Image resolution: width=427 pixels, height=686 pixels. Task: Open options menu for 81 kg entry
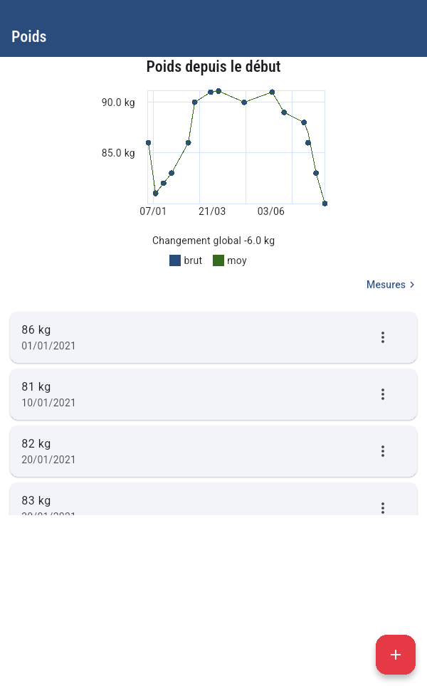click(x=382, y=394)
